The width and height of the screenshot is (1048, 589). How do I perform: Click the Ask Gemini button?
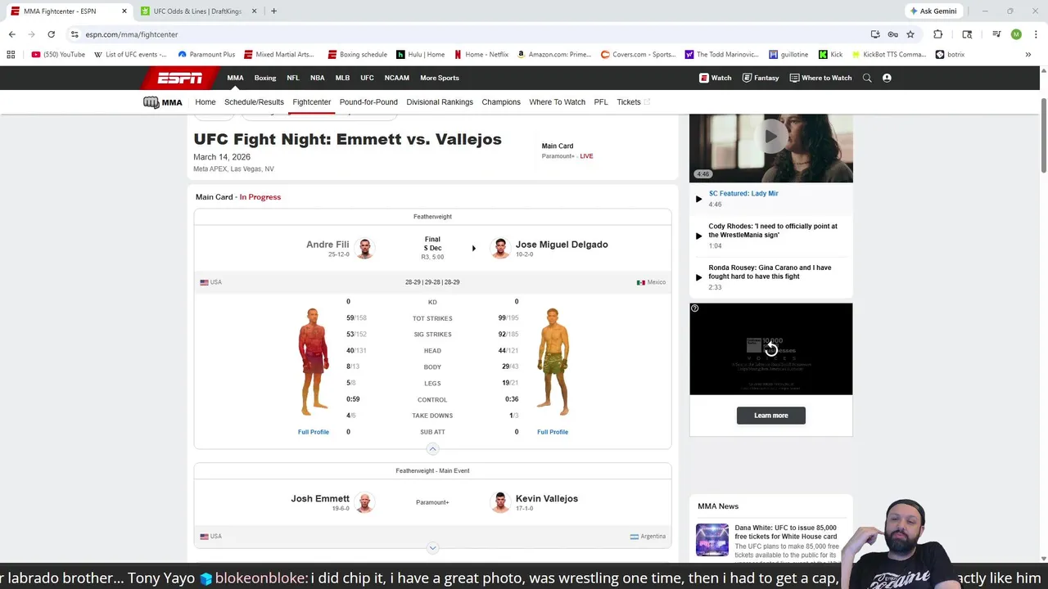[933, 11]
